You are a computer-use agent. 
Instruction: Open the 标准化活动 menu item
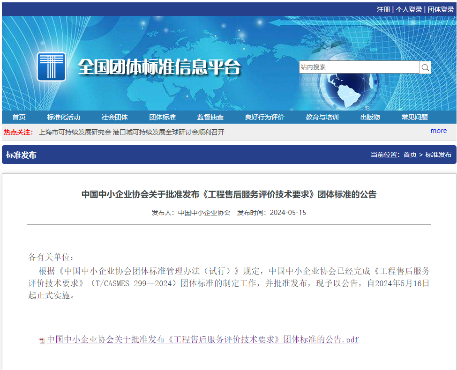click(64, 117)
